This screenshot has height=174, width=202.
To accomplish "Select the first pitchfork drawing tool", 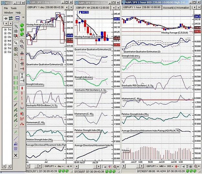I will point(16,105).
